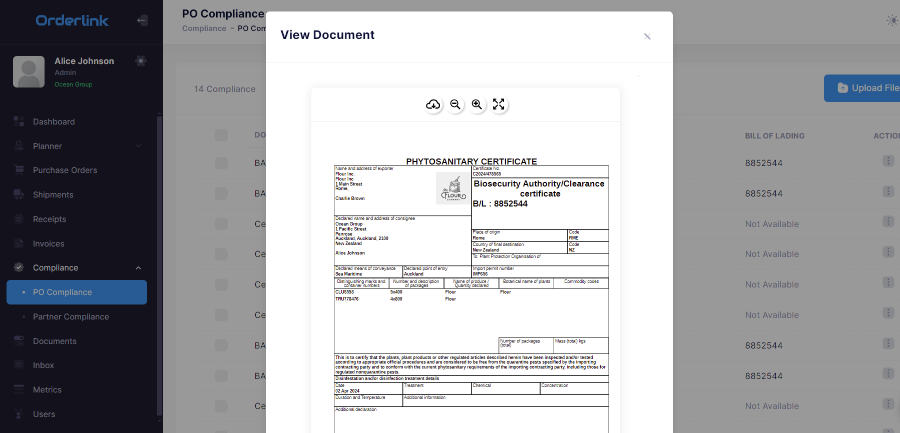Click the Upload File button
Screen dimensions: 900x433
(x=862, y=88)
